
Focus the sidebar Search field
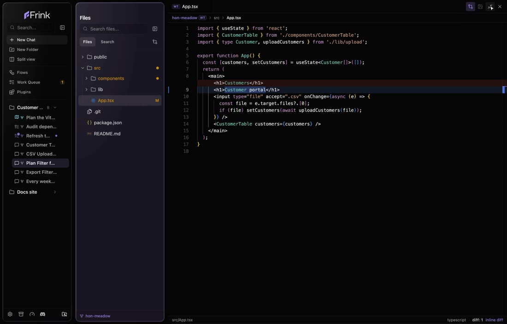[32, 28]
